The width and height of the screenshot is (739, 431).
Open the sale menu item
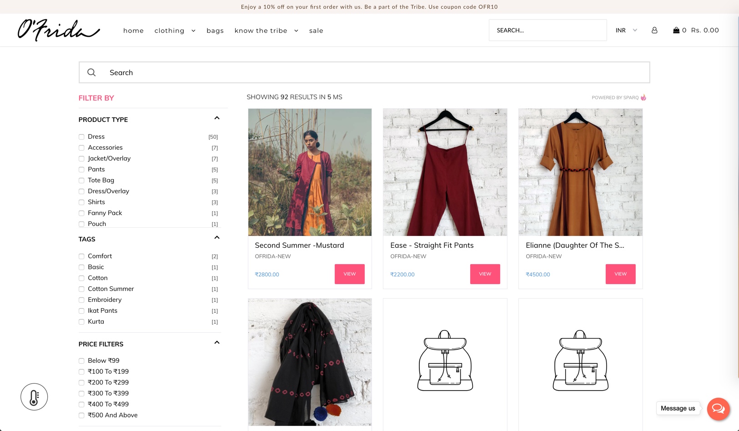point(316,30)
